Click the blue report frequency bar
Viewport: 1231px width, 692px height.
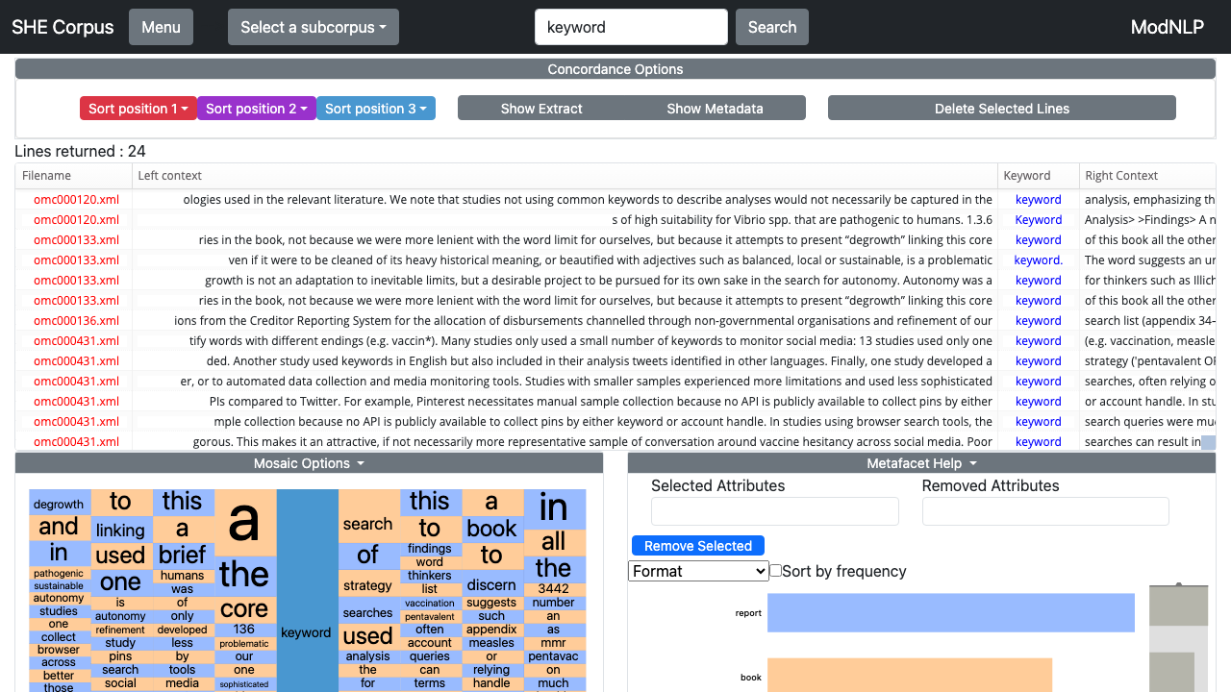(950, 612)
